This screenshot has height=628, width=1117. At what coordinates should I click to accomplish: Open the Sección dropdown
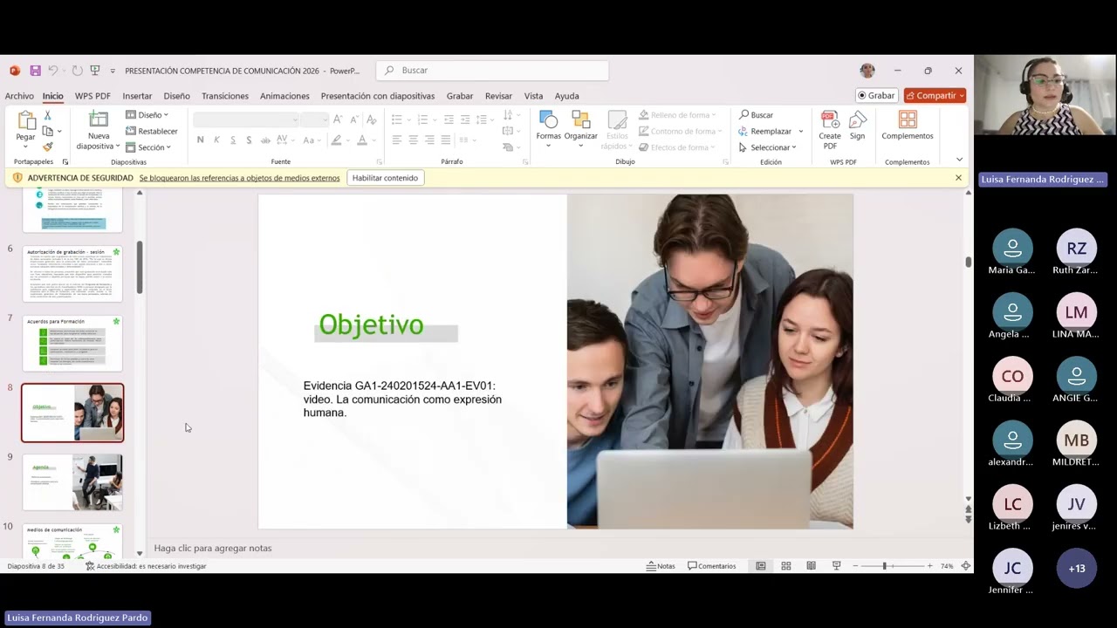pos(148,147)
